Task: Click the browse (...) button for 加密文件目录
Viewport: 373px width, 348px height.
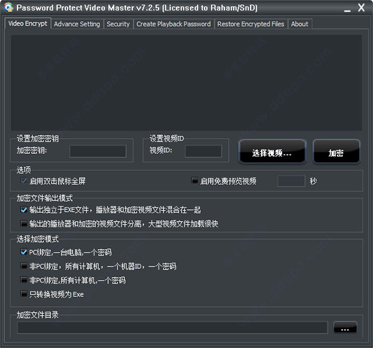Action: pos(345,327)
